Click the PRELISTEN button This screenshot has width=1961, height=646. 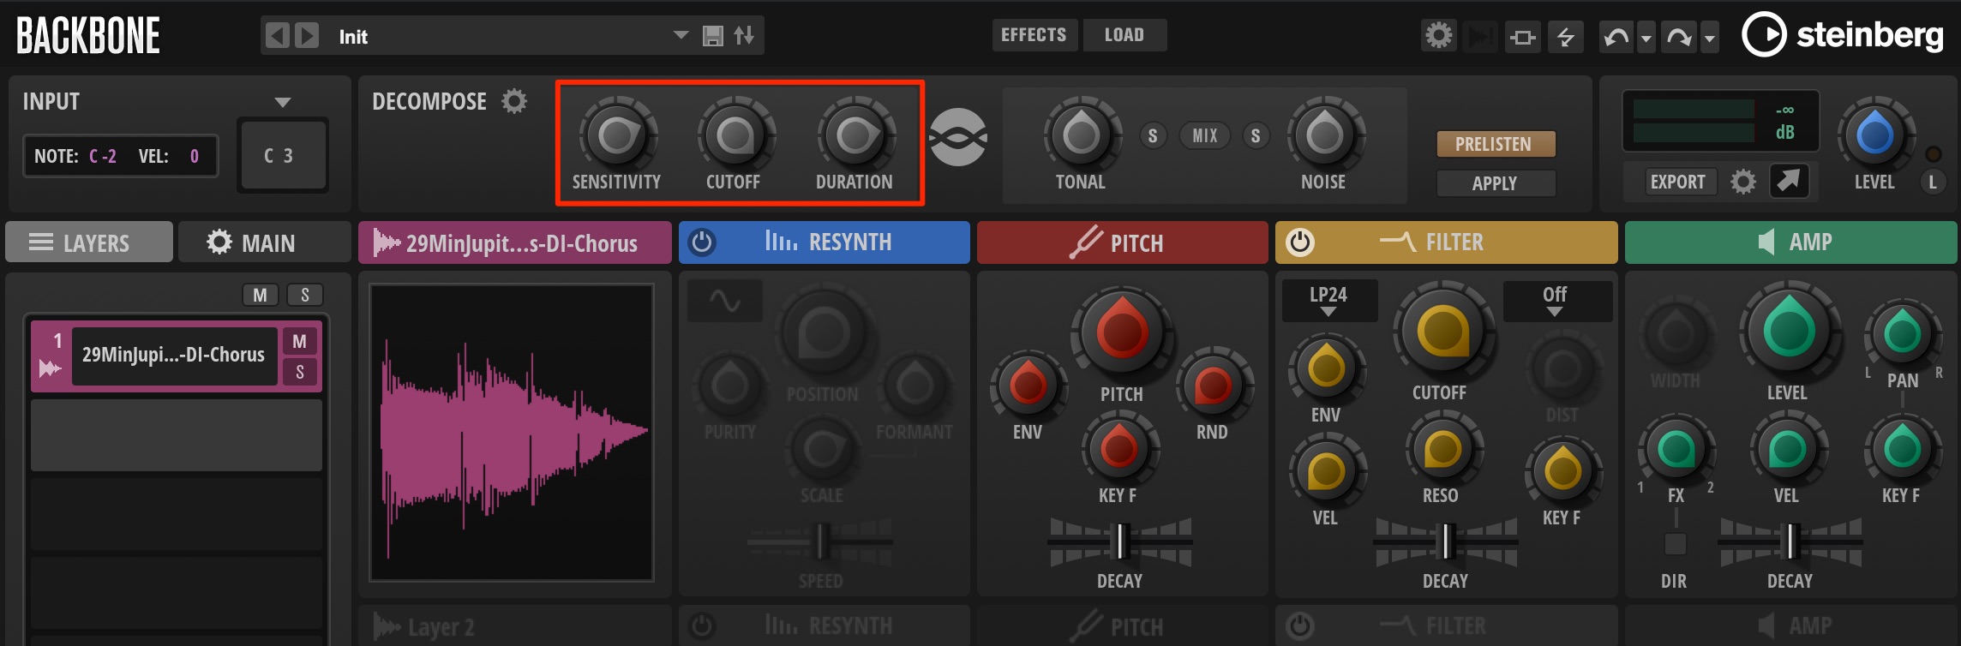click(x=1496, y=144)
